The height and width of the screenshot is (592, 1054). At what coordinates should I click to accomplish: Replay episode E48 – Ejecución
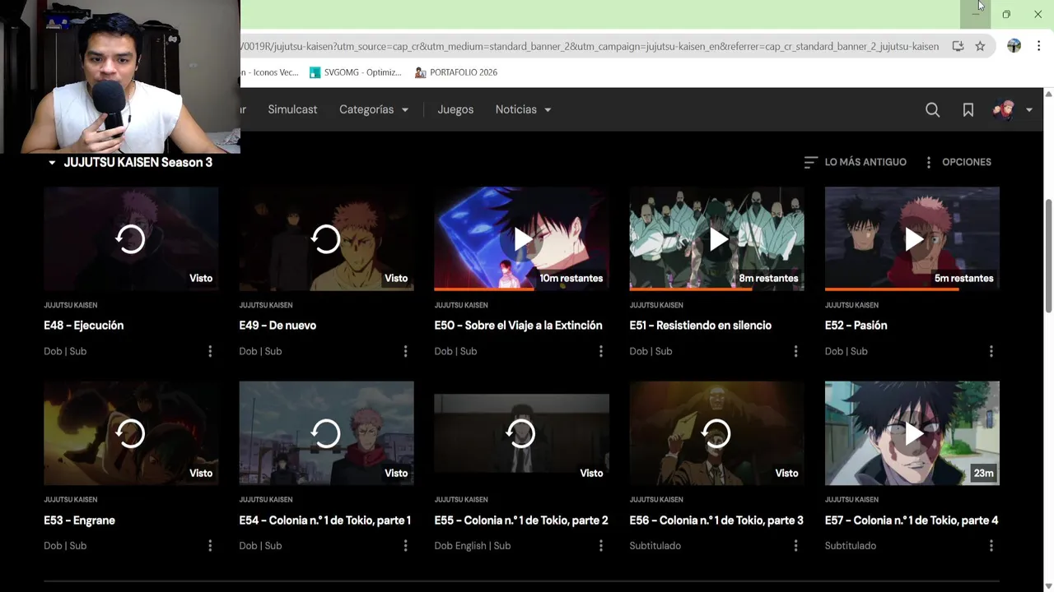tap(130, 239)
